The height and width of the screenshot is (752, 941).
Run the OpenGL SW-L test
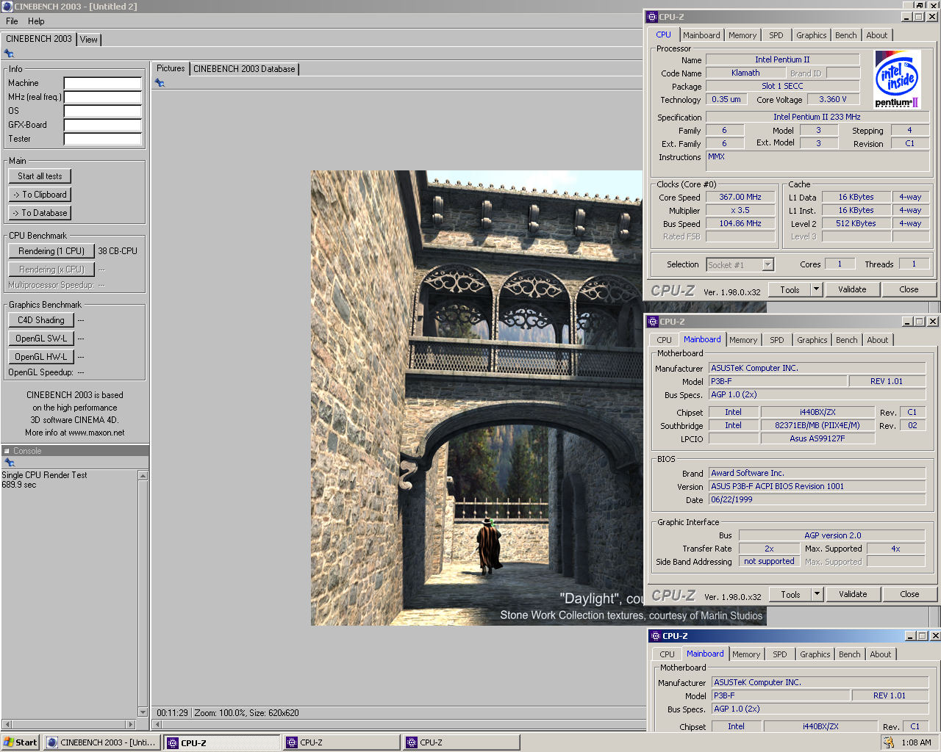(41, 339)
